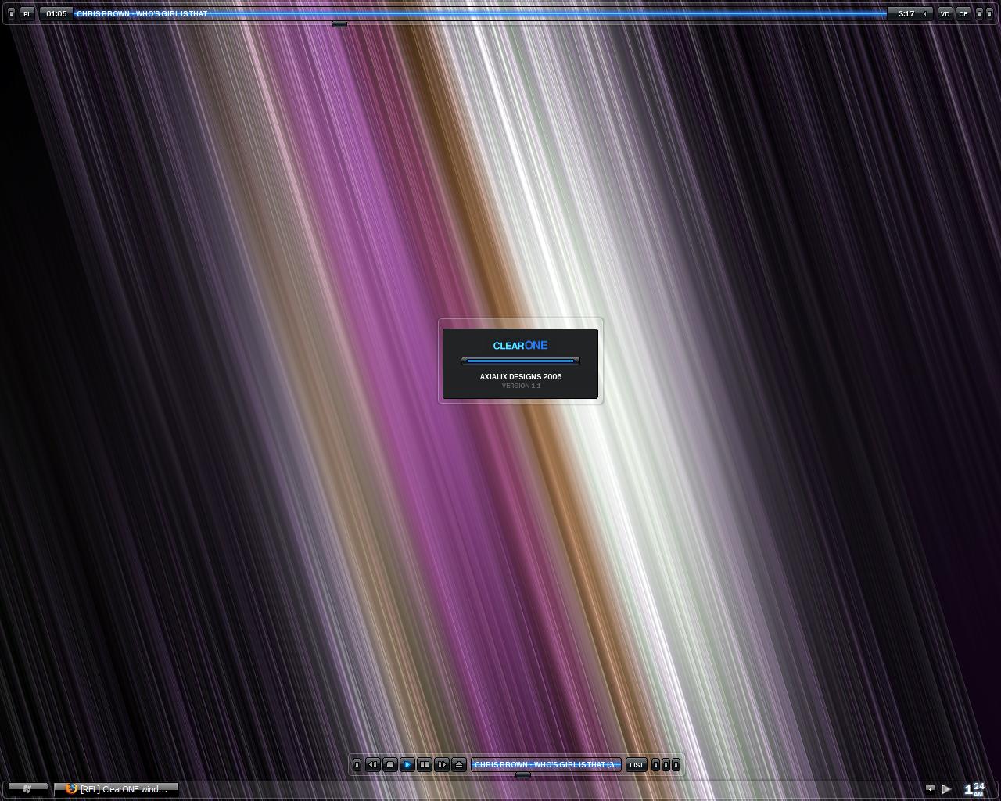Open the Windows Start menu
The width and height of the screenshot is (1001, 801).
27,788
